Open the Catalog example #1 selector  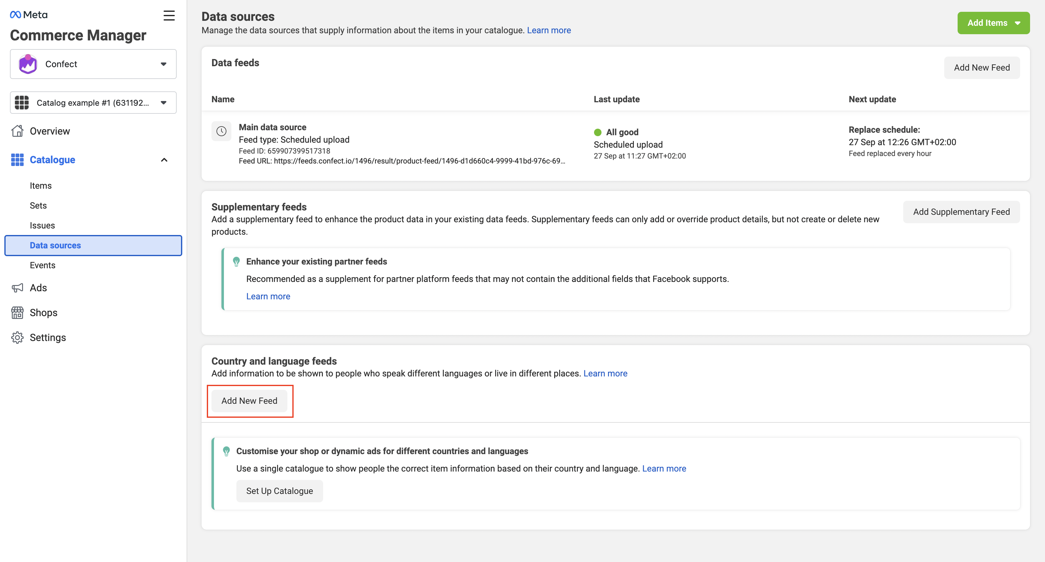[x=93, y=103]
